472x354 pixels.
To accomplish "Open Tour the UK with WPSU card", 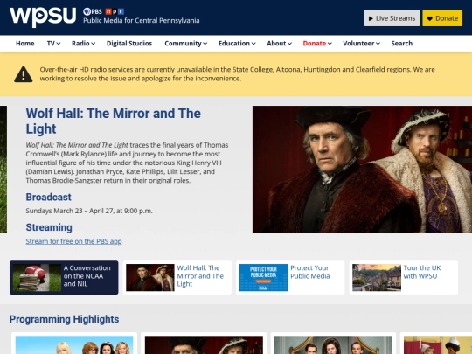I will click(403, 278).
